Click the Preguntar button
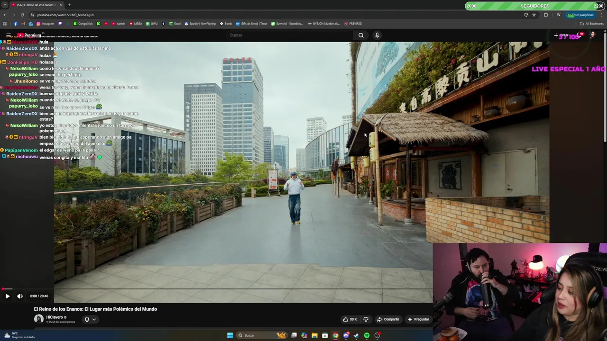Image resolution: width=607 pixels, height=341 pixels. (x=418, y=319)
